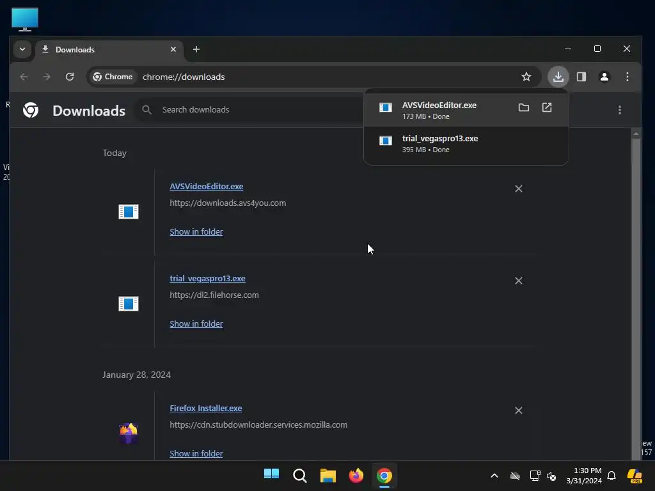Screen dimensions: 655x491
Task: Click the cdn.stubdownloader.services.mozilla.com URL text
Action: 258,425
